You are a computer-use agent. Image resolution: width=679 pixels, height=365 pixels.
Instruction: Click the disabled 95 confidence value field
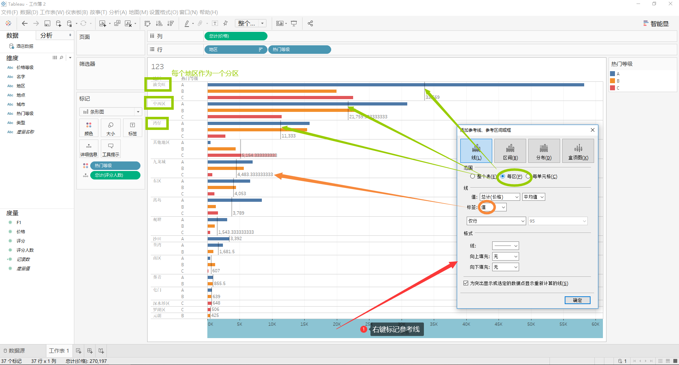pos(558,221)
